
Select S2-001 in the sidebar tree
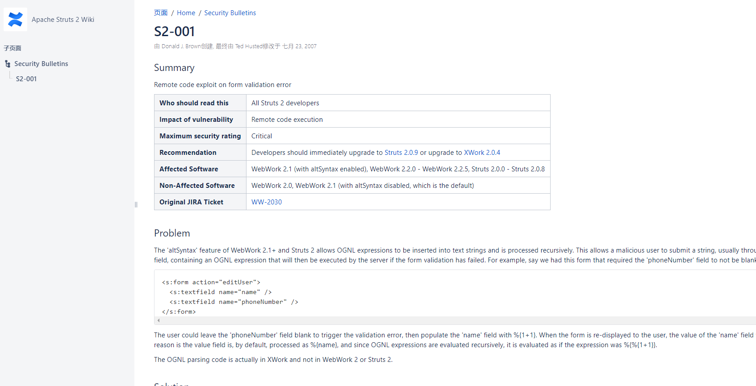tap(26, 79)
